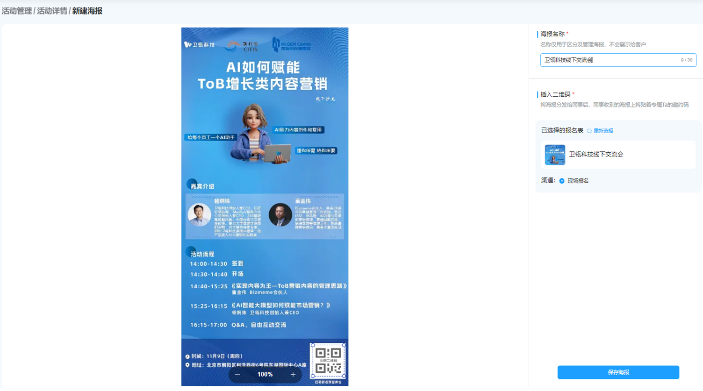703x391 pixels.
Task: Click the location pin icon beside 地址
Action: coord(187,365)
